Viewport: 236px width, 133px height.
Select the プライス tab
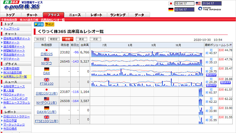[x=54, y=15]
